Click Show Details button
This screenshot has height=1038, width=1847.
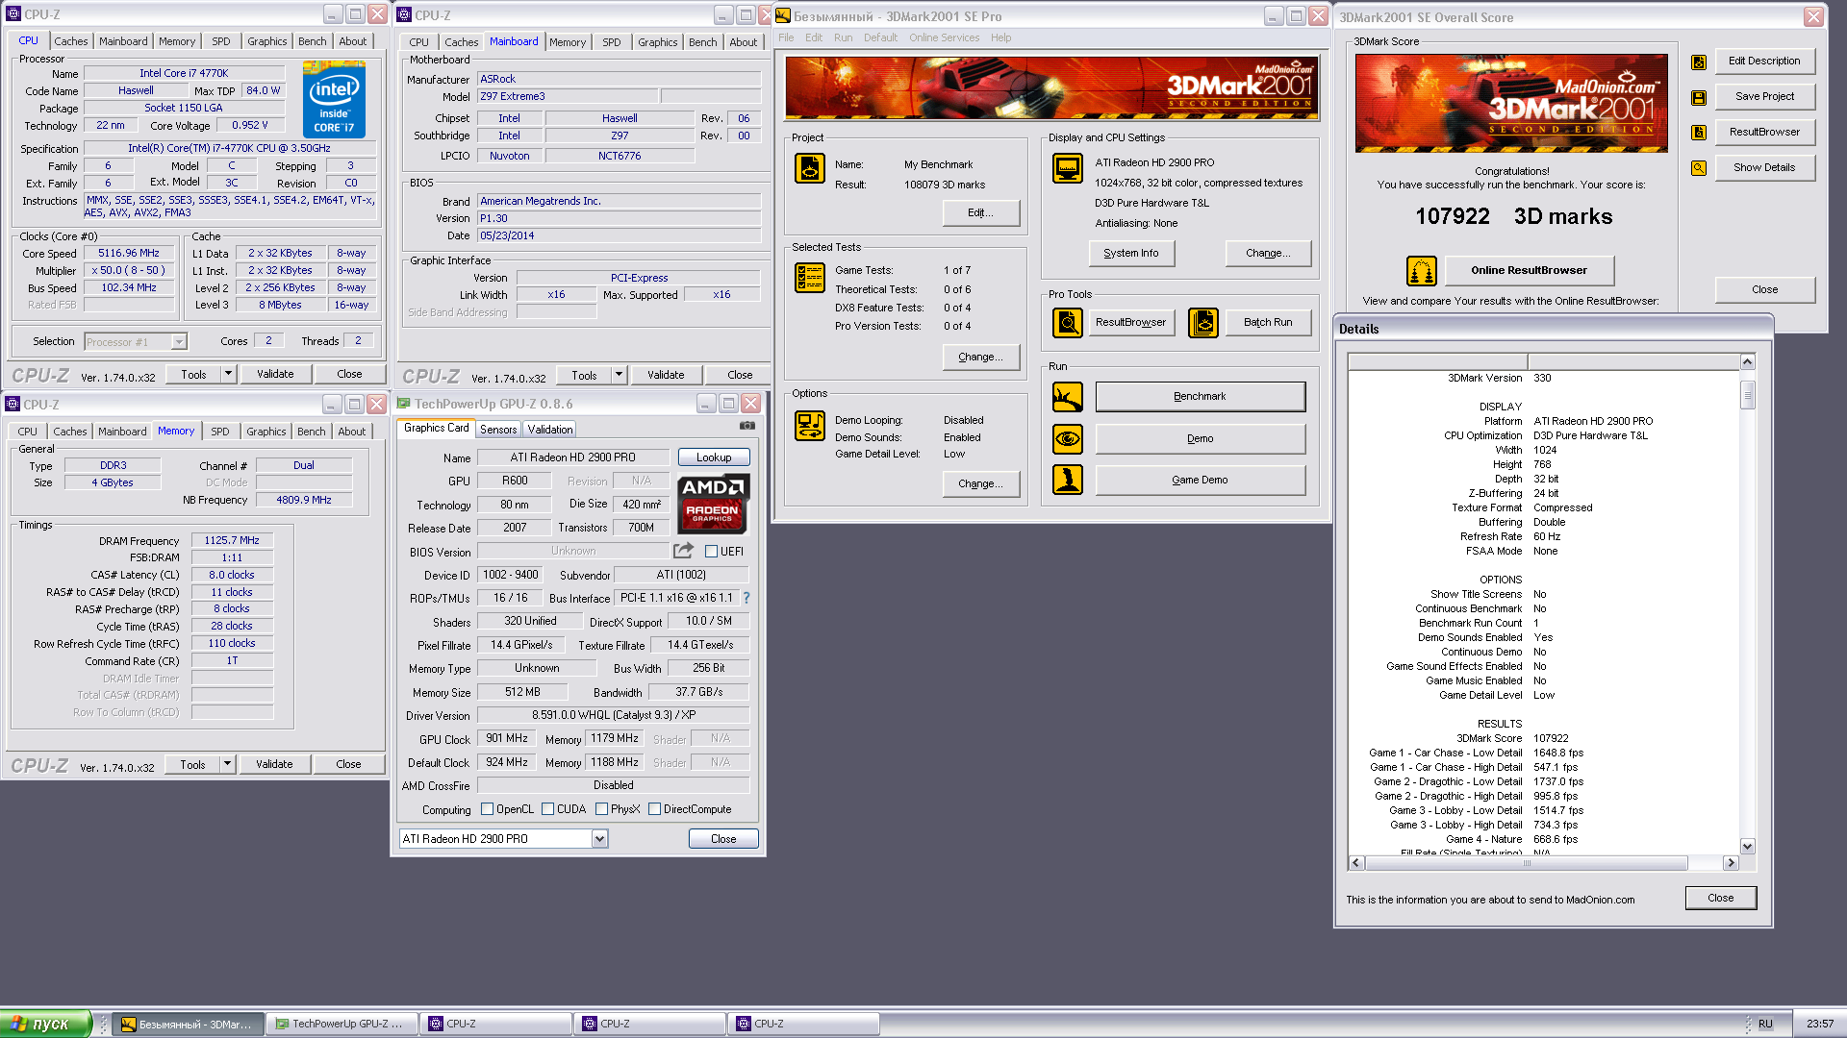click(x=1764, y=168)
